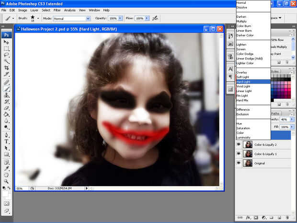Screen dimensions: 297x223
Task: Click the add layer style fx icon
Action: click(248, 217)
